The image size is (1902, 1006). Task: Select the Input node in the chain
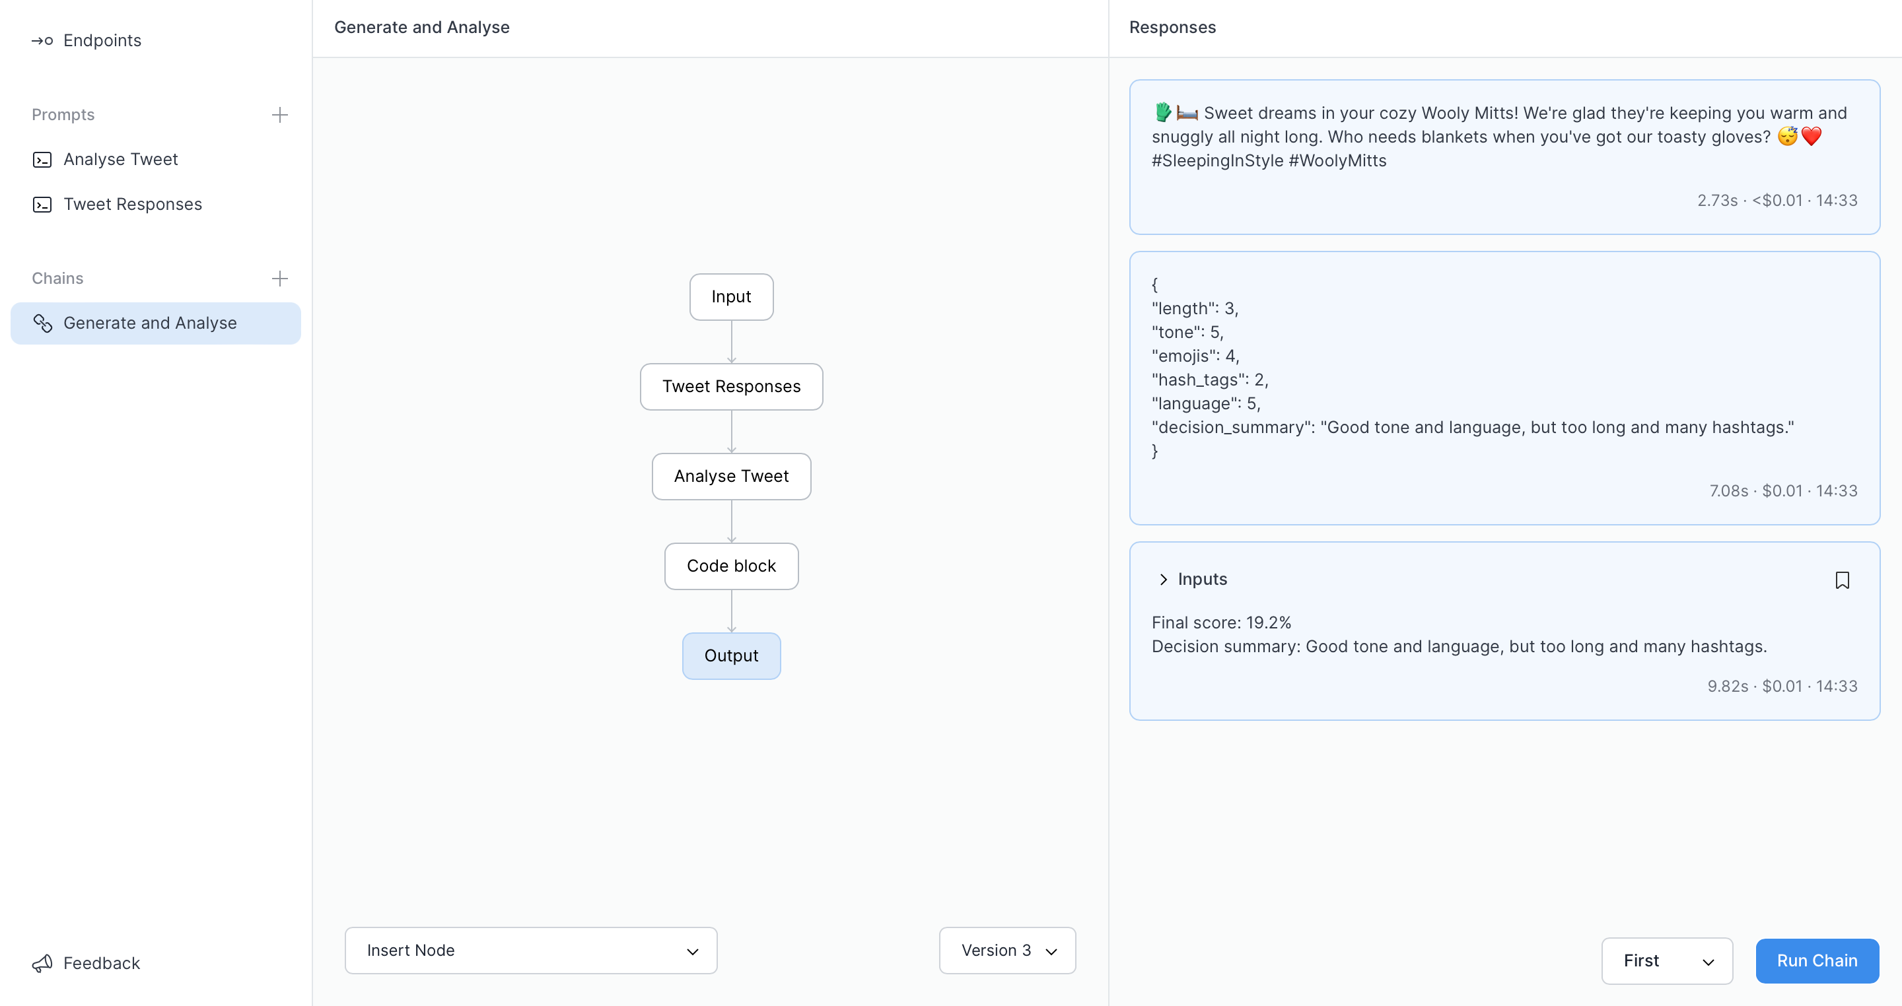(x=731, y=296)
